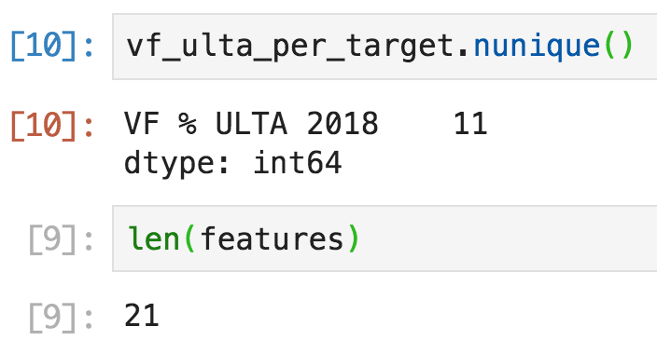Click the dtype: int64 output line
The image size is (657, 354).
click(233, 163)
